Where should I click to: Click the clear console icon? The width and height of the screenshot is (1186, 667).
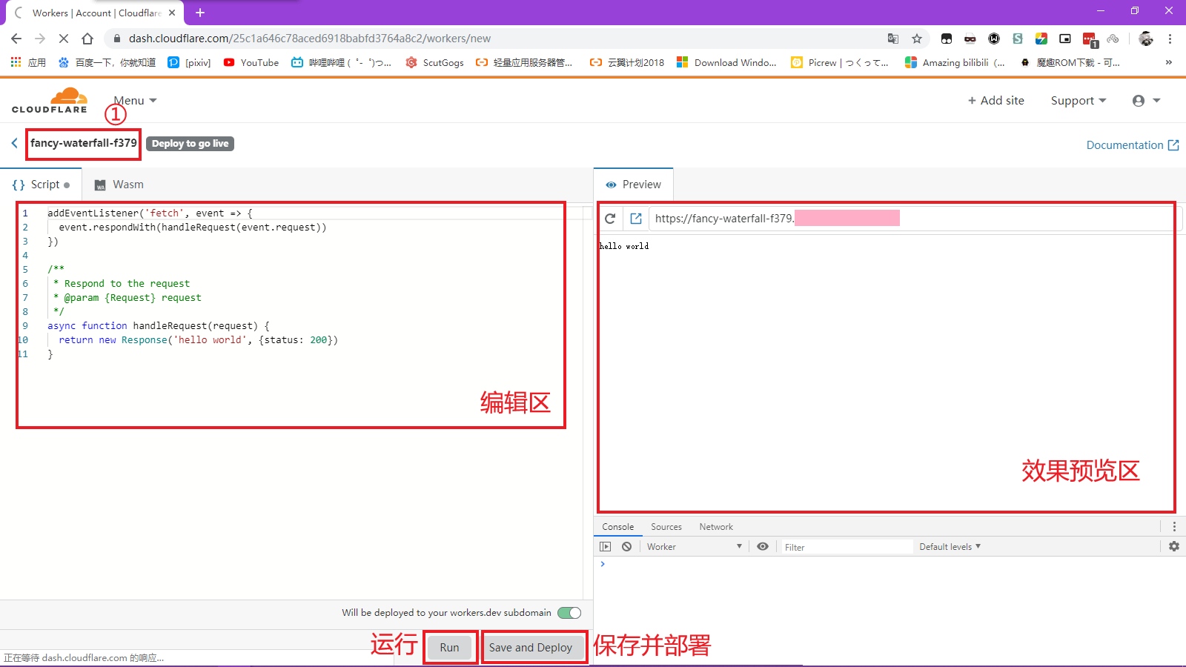pos(627,547)
